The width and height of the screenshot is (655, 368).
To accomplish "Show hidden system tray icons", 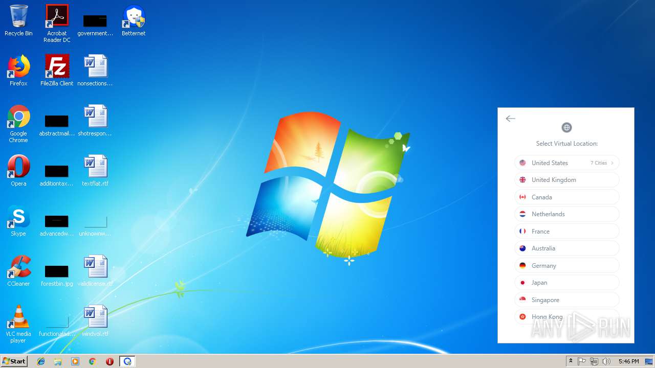I will coord(571,361).
